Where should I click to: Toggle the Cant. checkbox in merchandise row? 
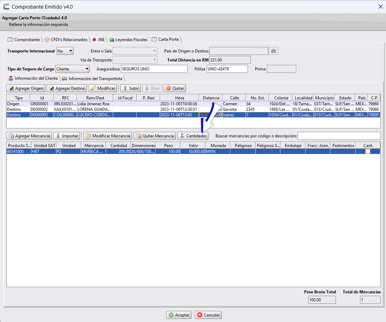tap(368, 151)
